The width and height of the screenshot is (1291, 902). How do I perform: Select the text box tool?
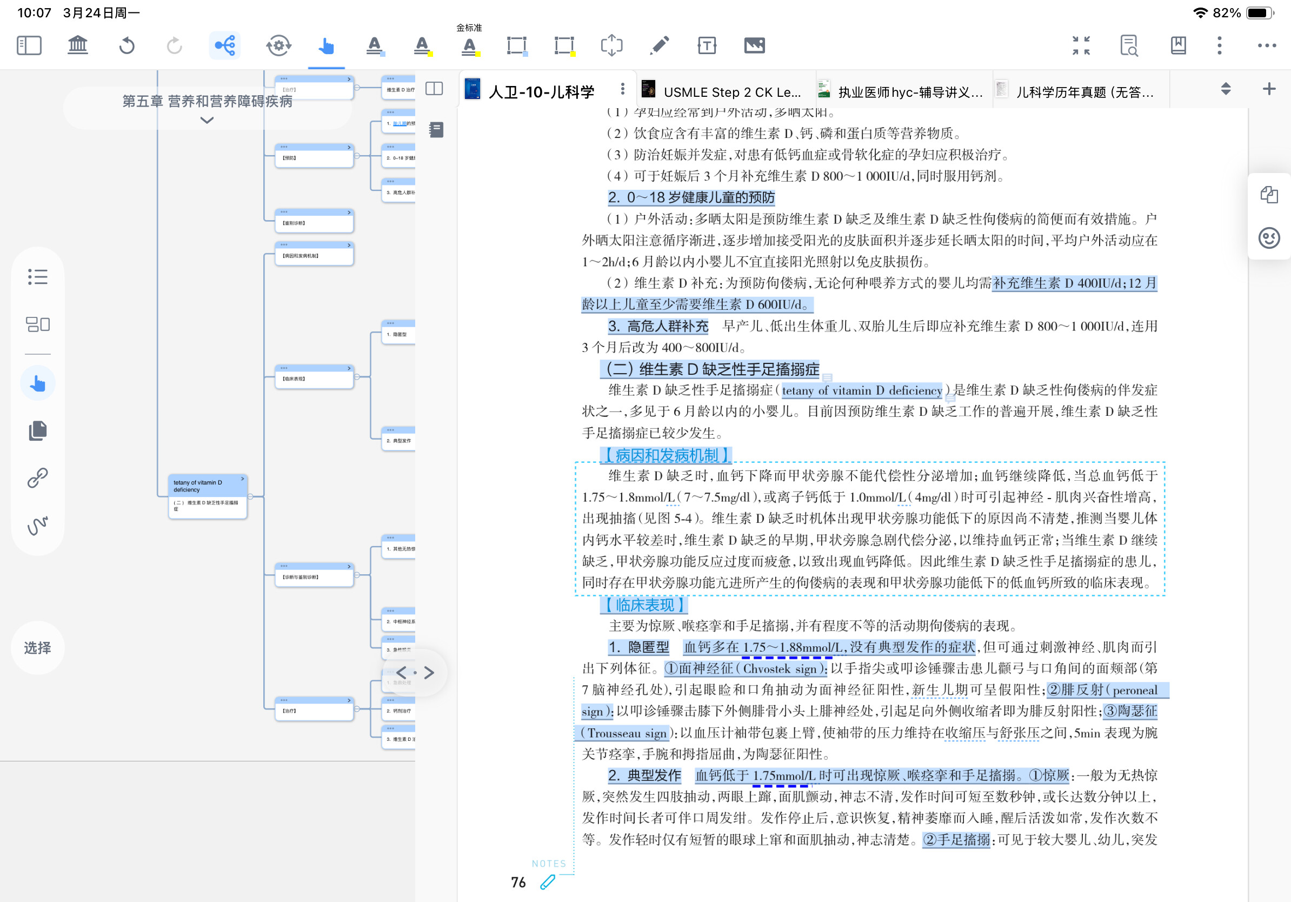[x=707, y=45]
